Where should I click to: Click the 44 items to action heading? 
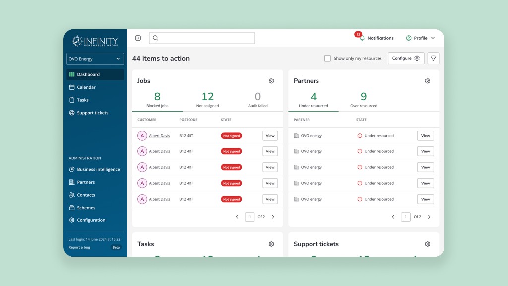161,59
